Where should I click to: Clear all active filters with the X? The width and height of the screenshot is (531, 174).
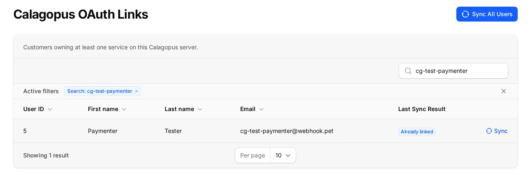point(504,91)
